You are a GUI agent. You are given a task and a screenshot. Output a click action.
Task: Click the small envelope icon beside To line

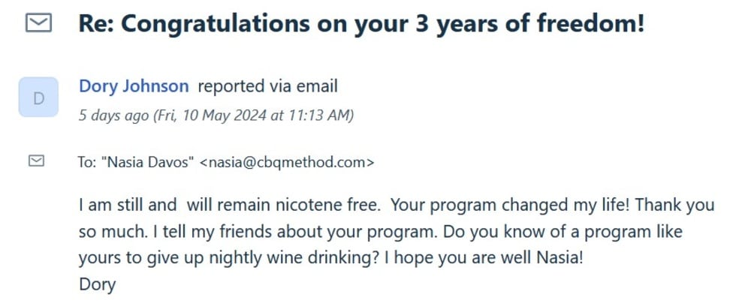pyautogui.click(x=36, y=160)
